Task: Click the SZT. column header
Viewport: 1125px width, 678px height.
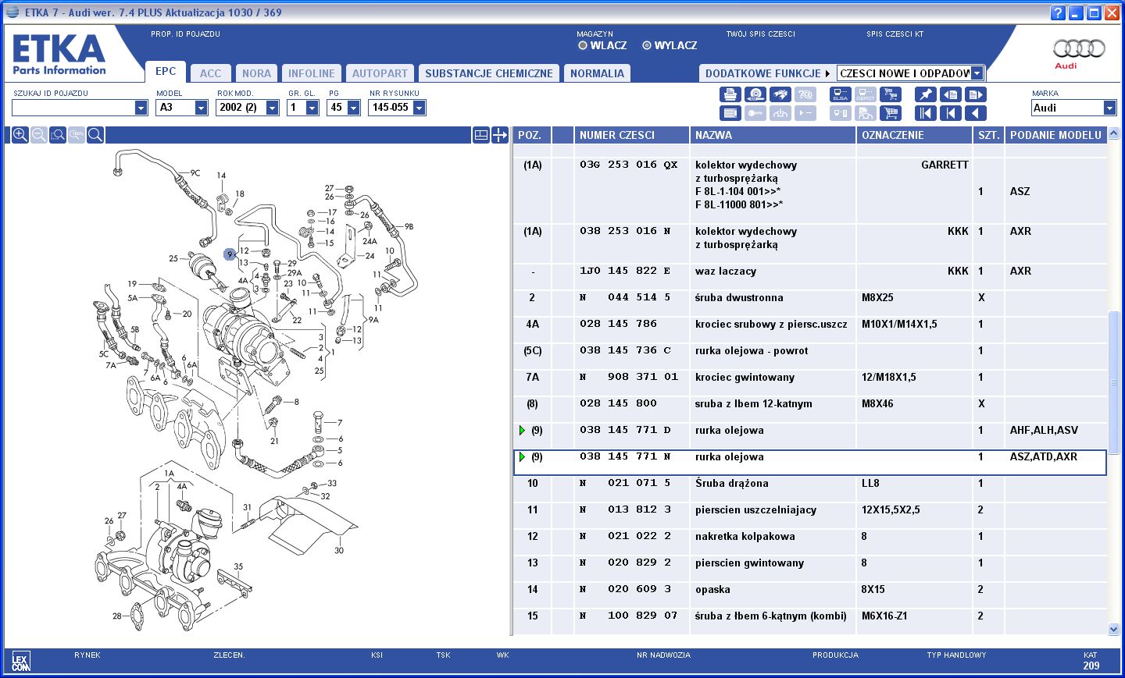Action: (x=988, y=135)
